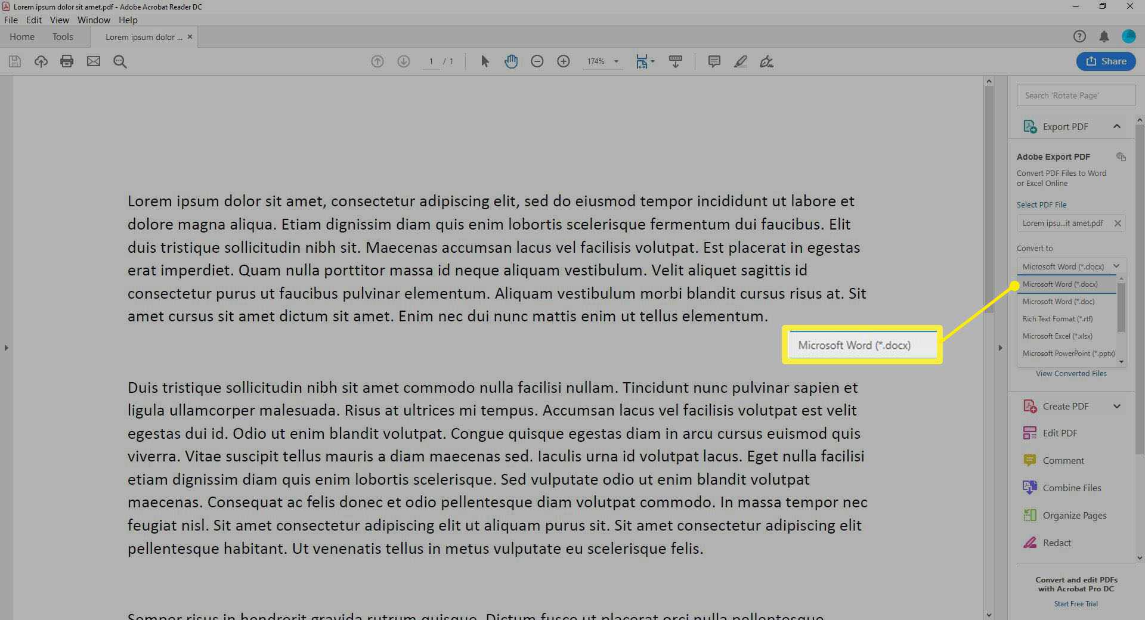Image resolution: width=1145 pixels, height=620 pixels.
Task: Select Microsoft Word (*.docx) option
Action: pyautogui.click(x=1067, y=284)
